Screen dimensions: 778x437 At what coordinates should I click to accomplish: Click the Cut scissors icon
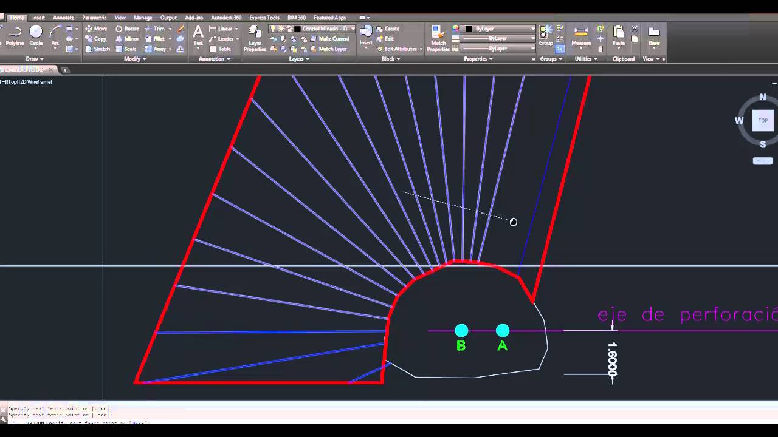click(635, 29)
